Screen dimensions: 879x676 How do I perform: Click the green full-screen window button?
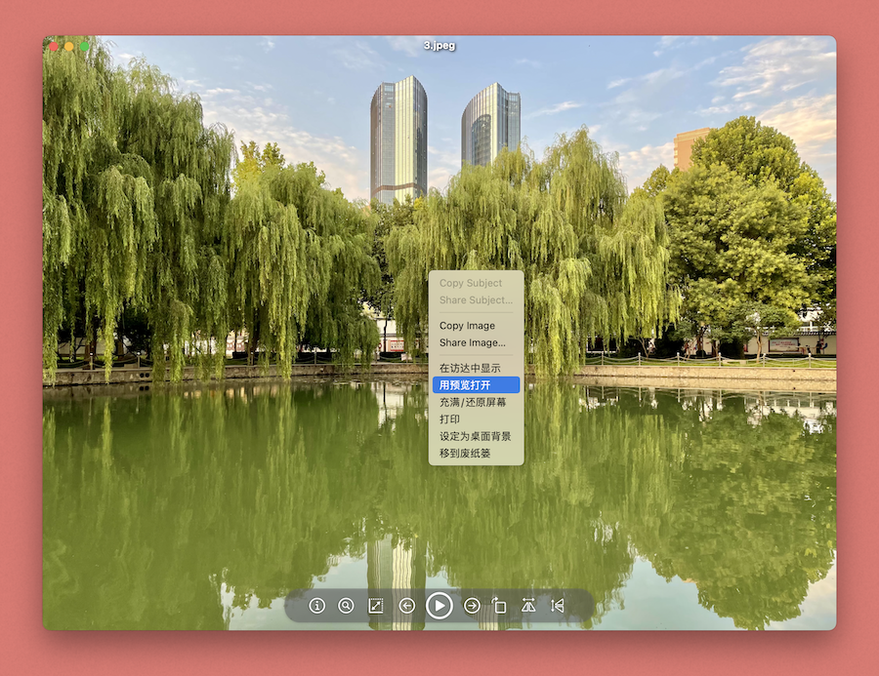point(84,46)
